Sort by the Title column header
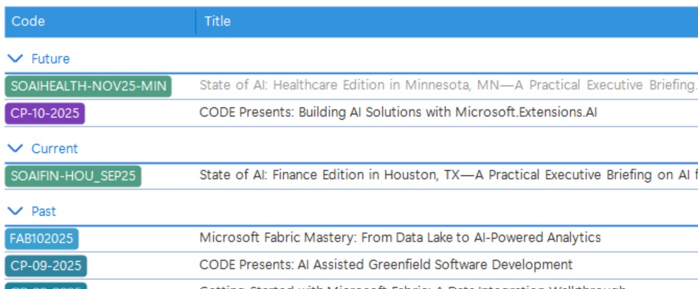This screenshot has height=289, width=698. [x=217, y=22]
